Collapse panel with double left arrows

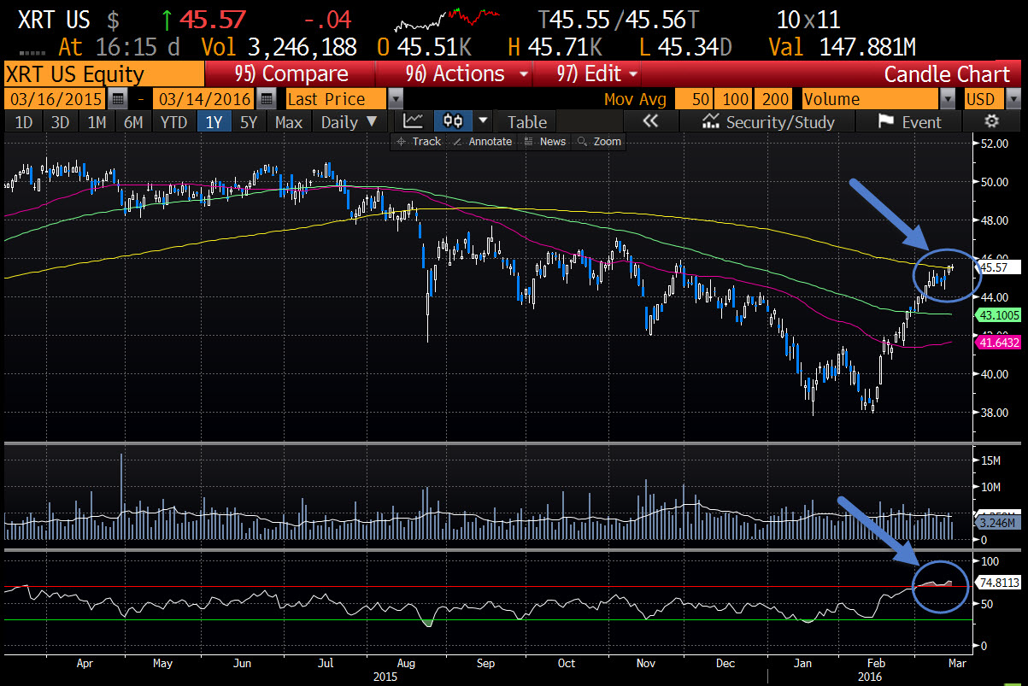click(650, 121)
